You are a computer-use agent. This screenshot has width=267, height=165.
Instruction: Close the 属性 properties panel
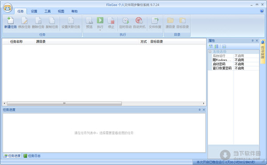(257, 40)
